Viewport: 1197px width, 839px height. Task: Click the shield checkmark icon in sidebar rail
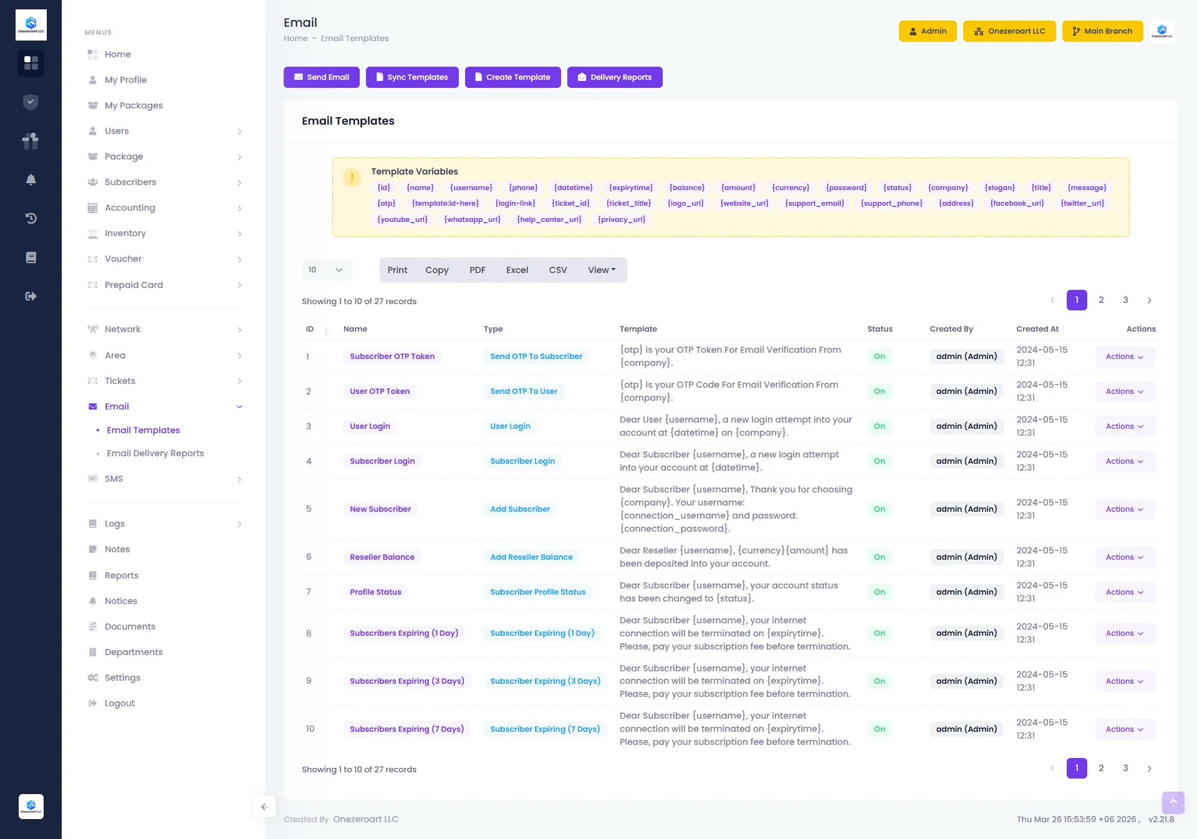[x=31, y=102]
